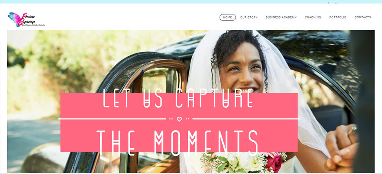Click the butterfly logo icon
This screenshot has width=382, height=174.
click(x=14, y=19)
